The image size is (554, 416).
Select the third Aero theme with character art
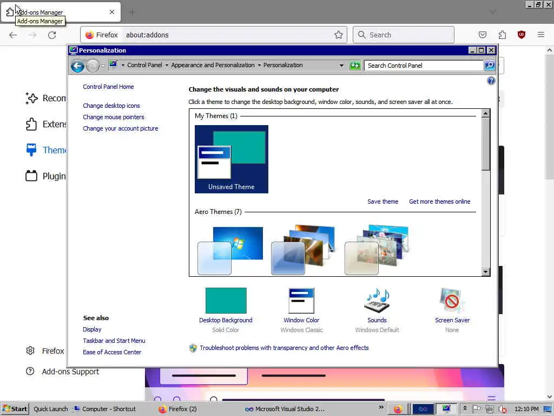click(377, 250)
